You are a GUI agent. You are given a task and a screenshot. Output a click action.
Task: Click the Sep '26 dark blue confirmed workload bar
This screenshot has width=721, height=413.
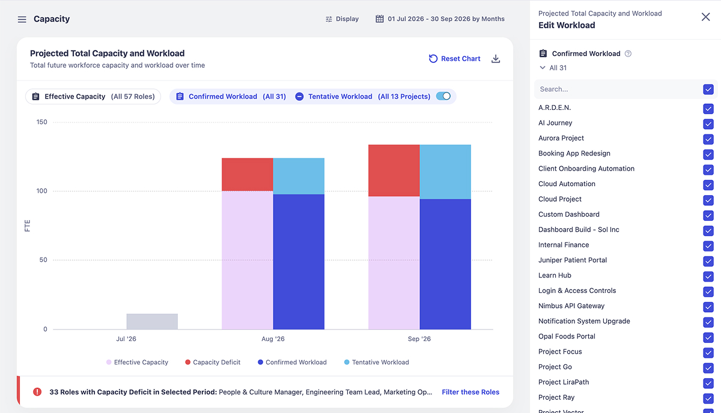tap(445, 264)
